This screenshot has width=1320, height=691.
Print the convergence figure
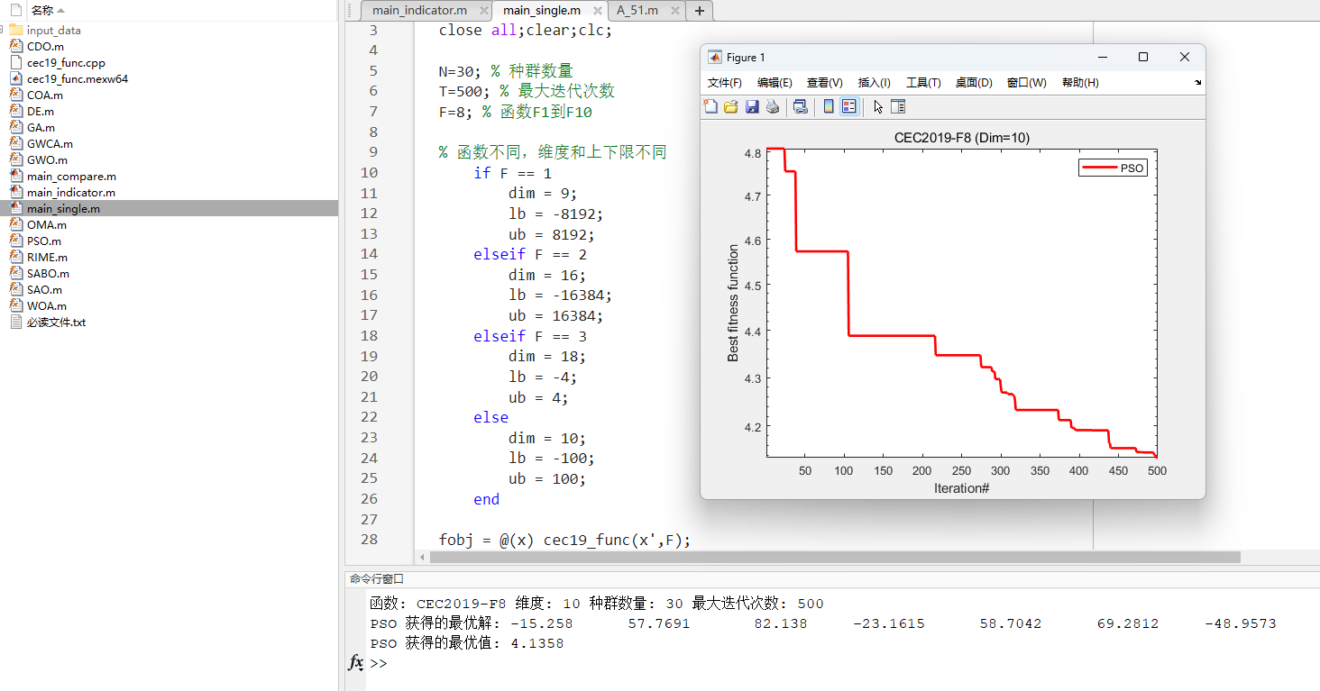pos(774,106)
